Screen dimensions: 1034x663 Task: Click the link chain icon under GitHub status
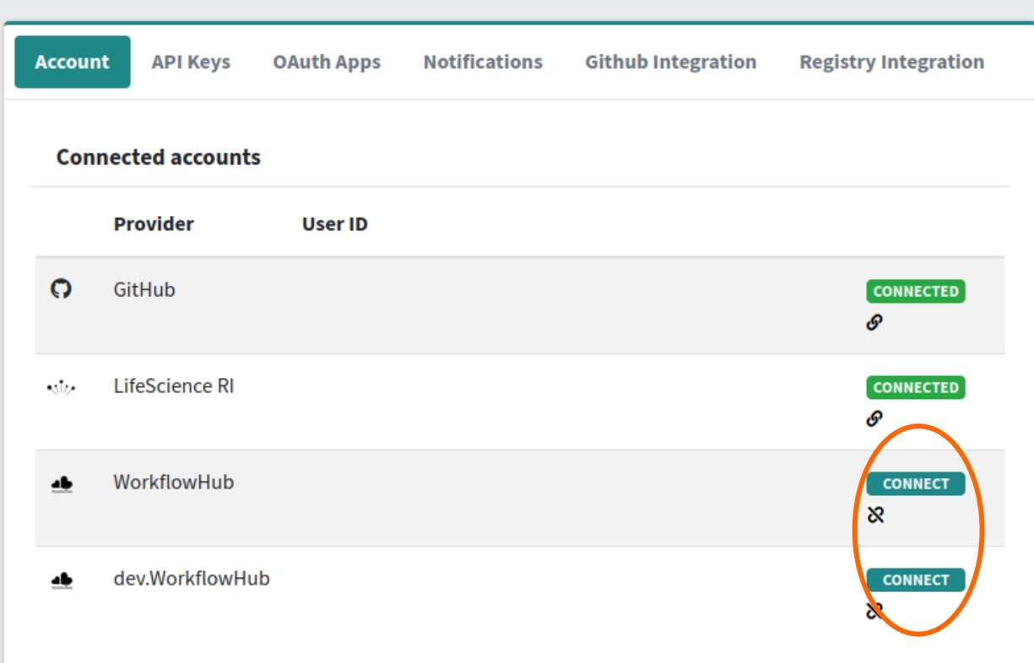click(874, 322)
